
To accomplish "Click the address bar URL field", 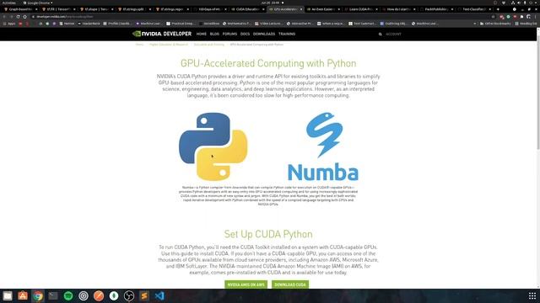I will click(x=262, y=17).
